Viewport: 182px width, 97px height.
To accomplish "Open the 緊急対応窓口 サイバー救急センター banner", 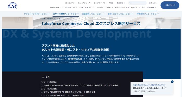I will click(x=152, y=88).
